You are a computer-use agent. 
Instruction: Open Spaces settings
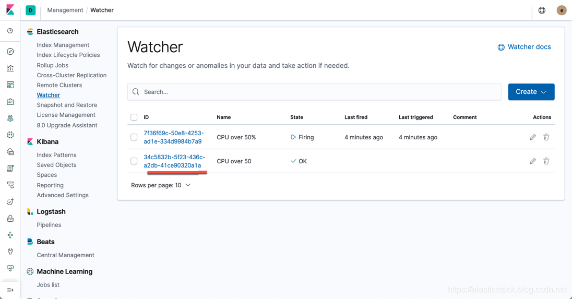pos(46,175)
